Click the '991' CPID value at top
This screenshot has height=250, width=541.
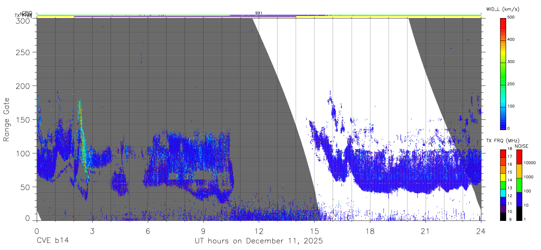(x=259, y=13)
